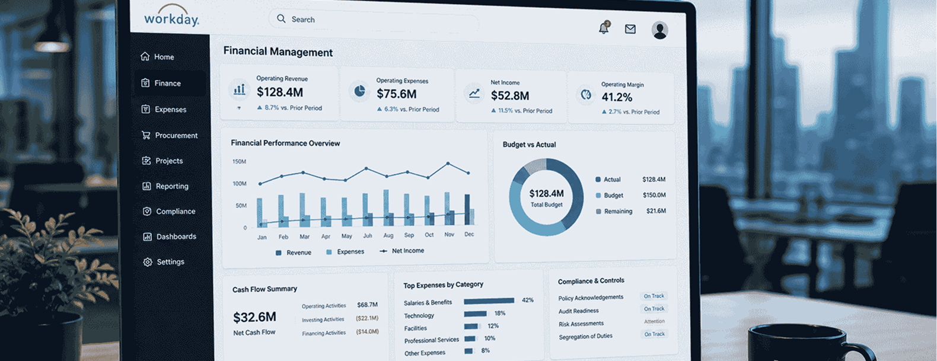Expand the small arrow under revenue icon
The width and height of the screenshot is (937, 361).
click(x=239, y=108)
